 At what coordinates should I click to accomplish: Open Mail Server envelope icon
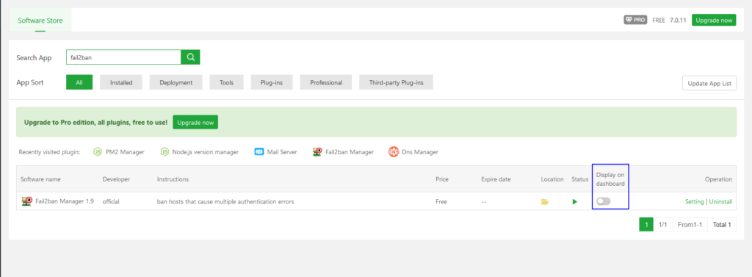(259, 151)
